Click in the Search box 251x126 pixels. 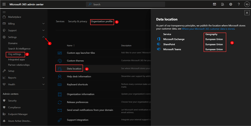126,4
